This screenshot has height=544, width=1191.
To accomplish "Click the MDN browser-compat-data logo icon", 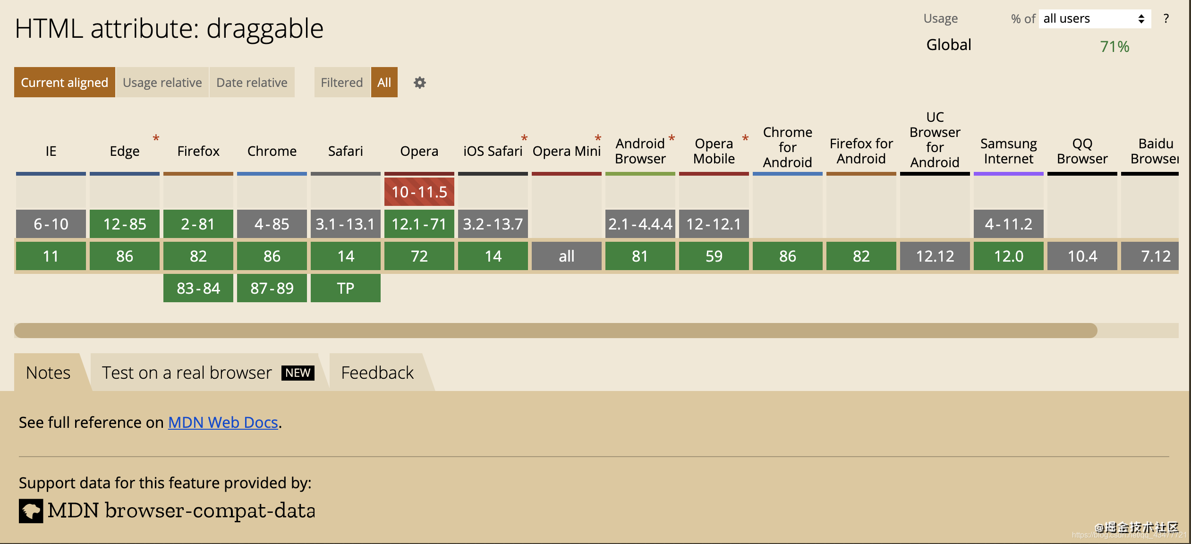I will click(x=31, y=511).
